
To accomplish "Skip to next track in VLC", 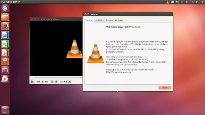I will pyautogui.click(x=46, y=82).
